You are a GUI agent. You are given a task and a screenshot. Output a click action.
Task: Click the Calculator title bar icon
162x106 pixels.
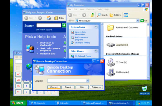coord(16,53)
